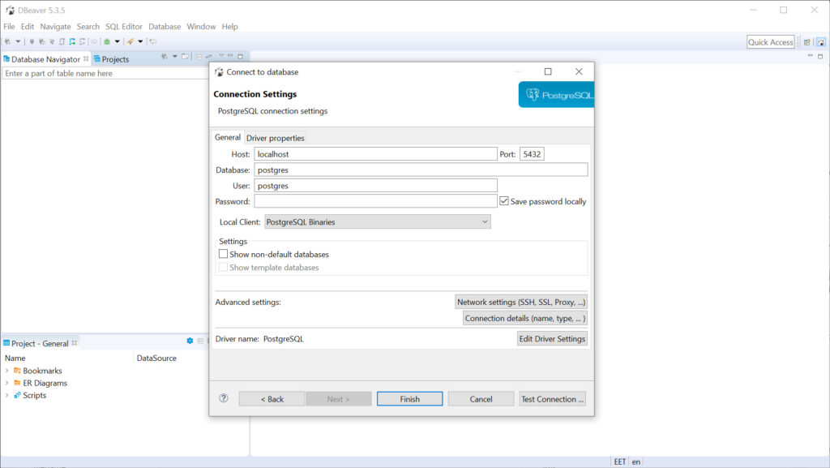This screenshot has height=468, width=830.
Task: Open the SQL Editor menu
Action: [123, 27]
